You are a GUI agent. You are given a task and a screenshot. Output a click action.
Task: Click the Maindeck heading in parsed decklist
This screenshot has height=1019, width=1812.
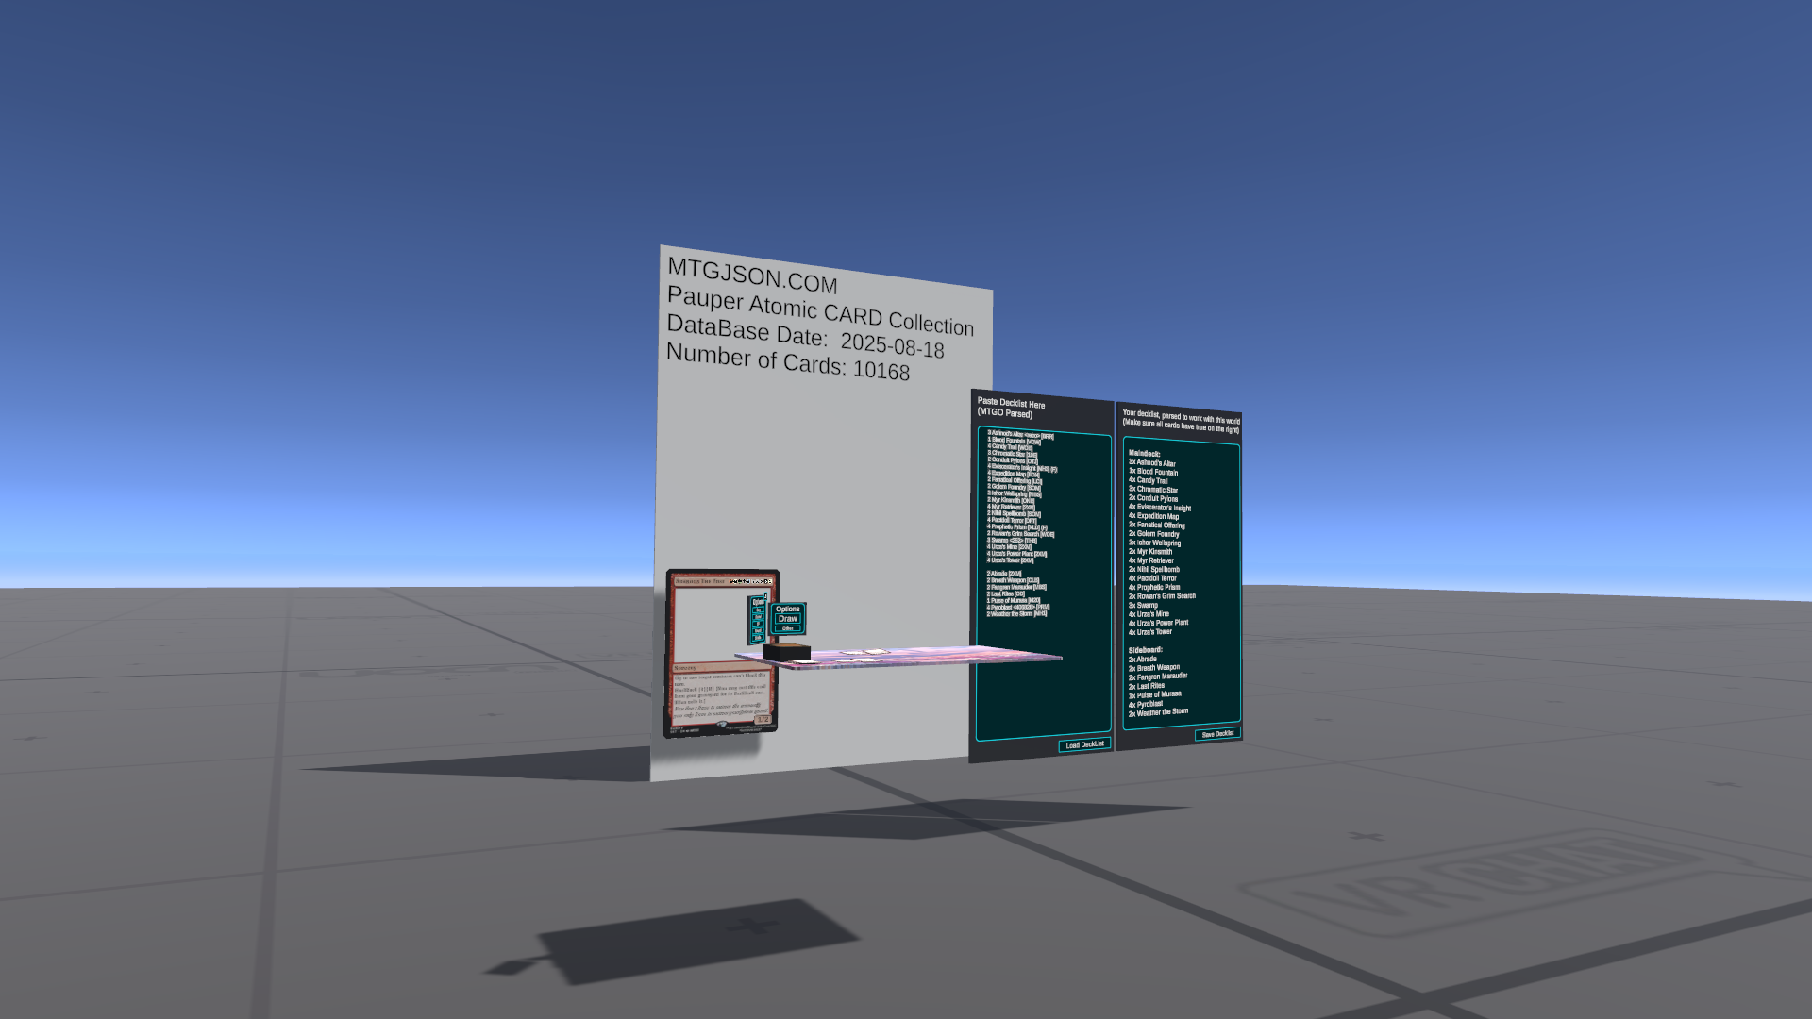[x=1144, y=454]
